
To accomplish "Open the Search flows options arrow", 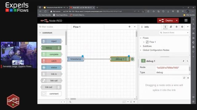I will (188, 33).
